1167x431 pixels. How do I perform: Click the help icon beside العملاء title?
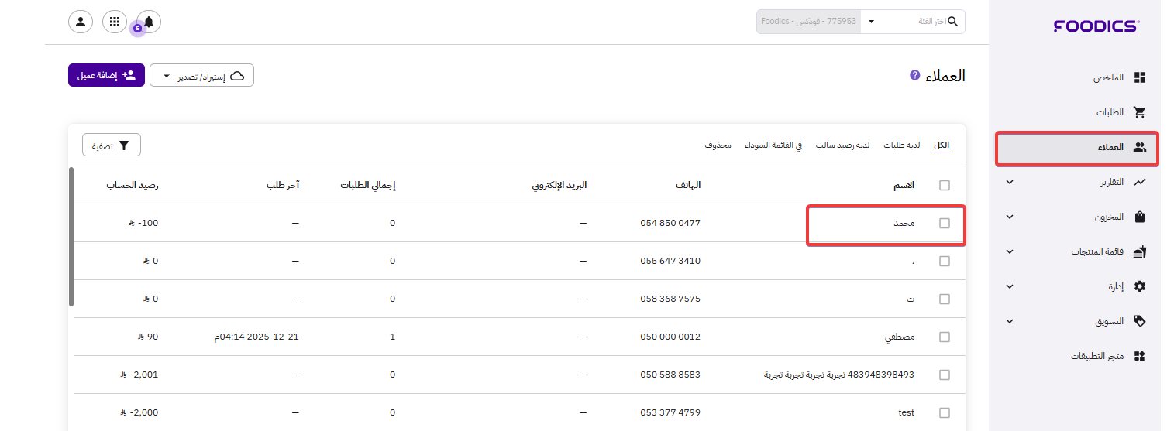coord(914,75)
